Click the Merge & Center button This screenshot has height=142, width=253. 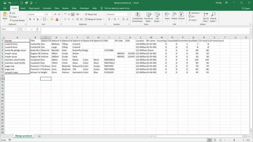(95, 19)
